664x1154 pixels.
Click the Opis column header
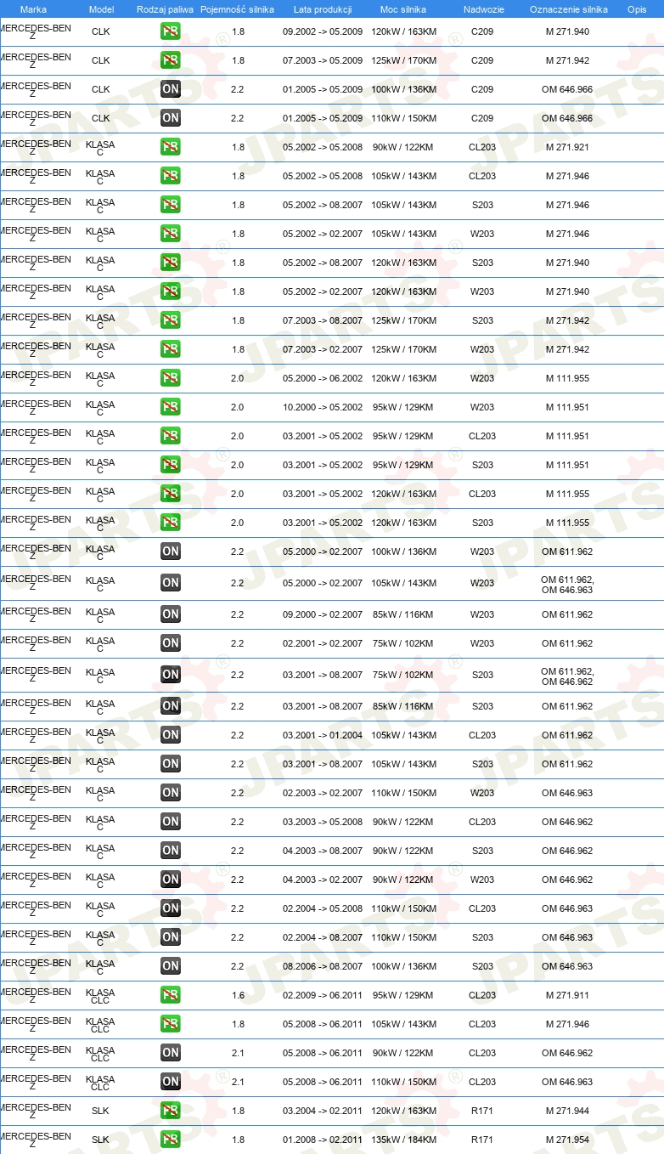tap(636, 9)
